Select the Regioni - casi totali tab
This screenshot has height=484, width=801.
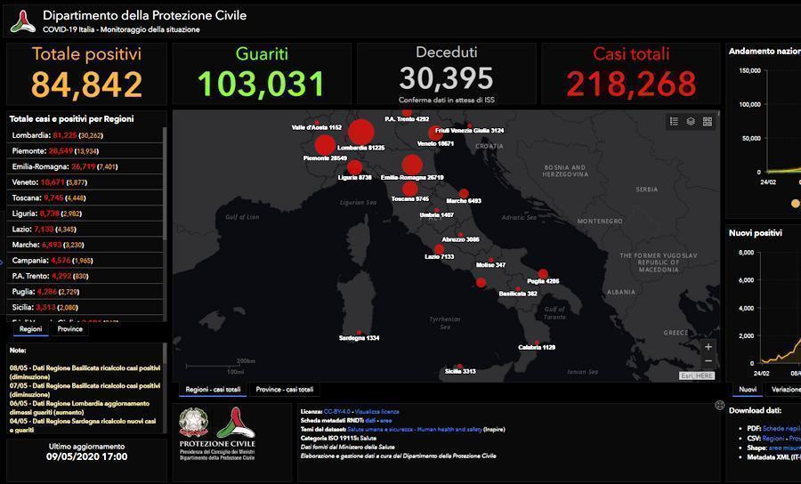tap(213, 390)
